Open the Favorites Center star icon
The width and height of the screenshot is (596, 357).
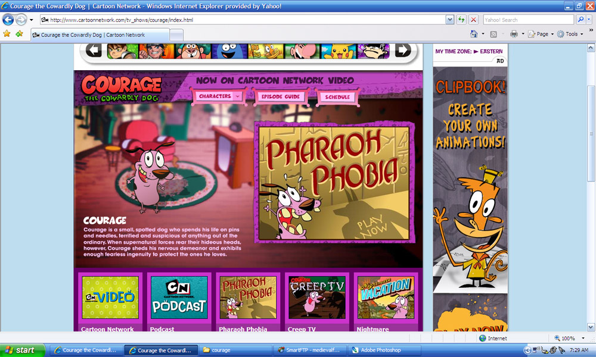point(7,34)
